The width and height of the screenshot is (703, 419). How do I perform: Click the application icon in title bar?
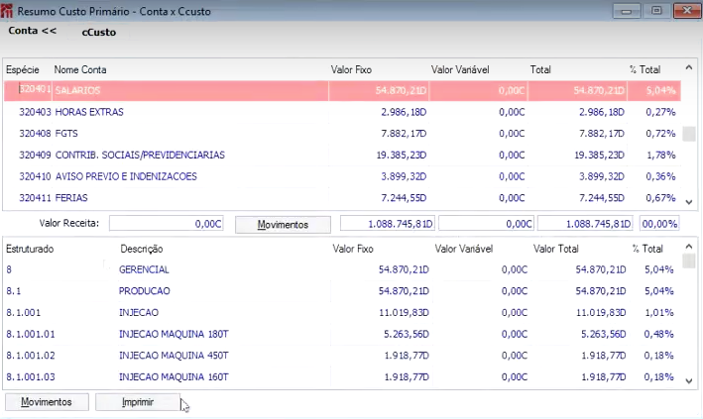[7, 11]
